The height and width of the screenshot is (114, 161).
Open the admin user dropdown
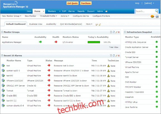[149, 3]
